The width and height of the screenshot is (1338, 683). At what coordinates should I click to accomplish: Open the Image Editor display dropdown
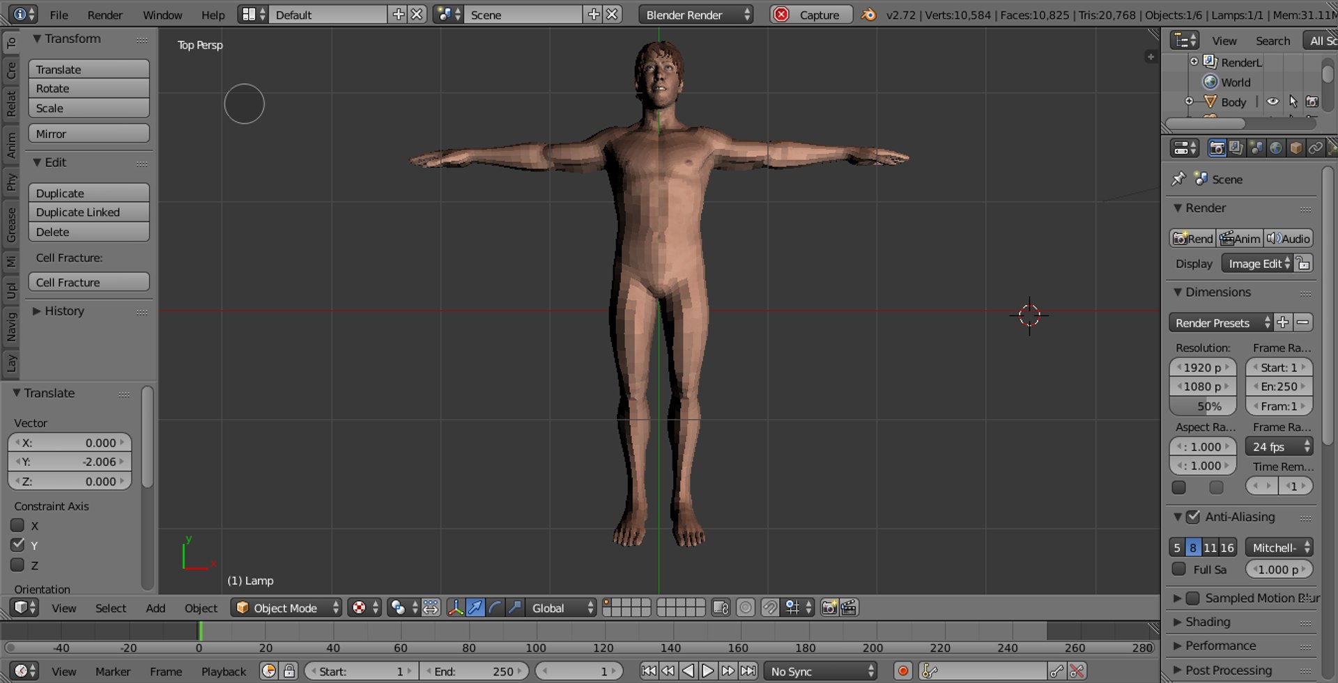point(1257,263)
